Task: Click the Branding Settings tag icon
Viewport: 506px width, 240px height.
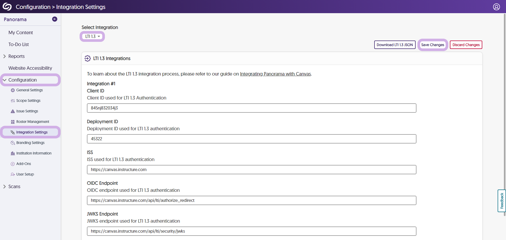Action: (13, 143)
